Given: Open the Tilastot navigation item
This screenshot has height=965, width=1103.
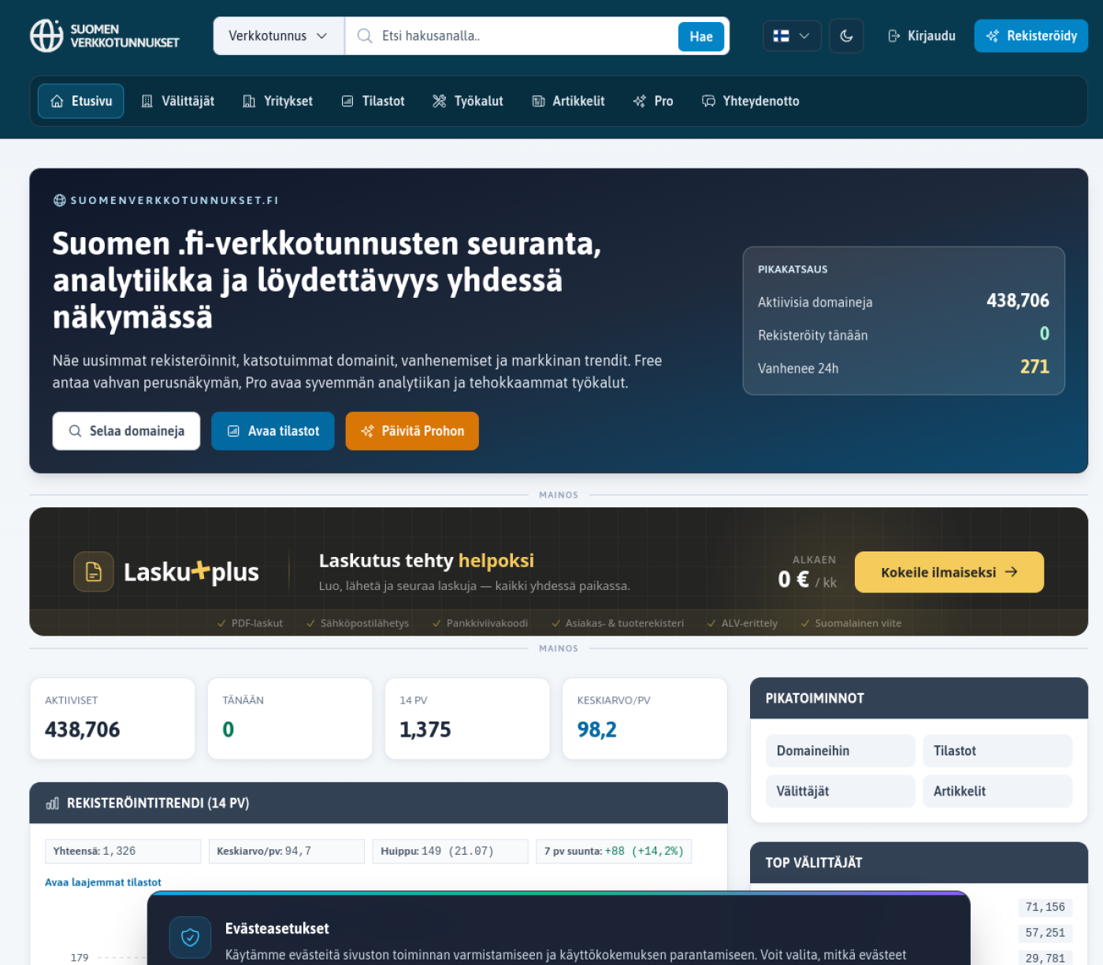Looking at the screenshot, I should (x=373, y=101).
